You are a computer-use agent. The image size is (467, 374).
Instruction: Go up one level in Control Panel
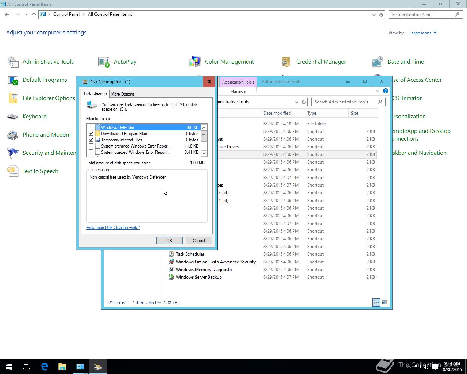pyautogui.click(x=34, y=15)
